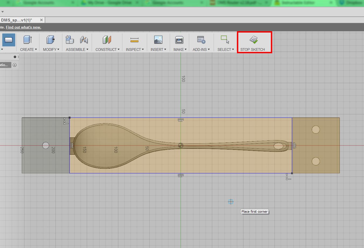Open the ADD-INS dropdown menu
Viewport: 364px width, 248px height.
pyautogui.click(x=201, y=49)
